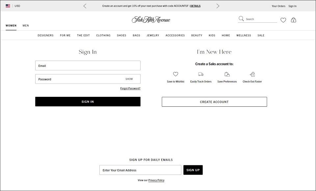Open the Privacy Policy link
This screenshot has width=316, height=191.
click(156, 180)
